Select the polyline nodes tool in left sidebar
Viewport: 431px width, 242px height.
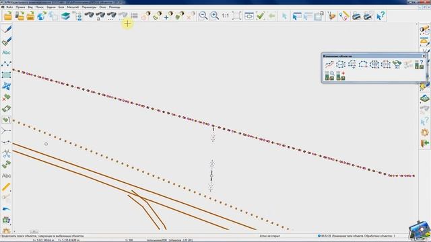[x=6, y=64]
